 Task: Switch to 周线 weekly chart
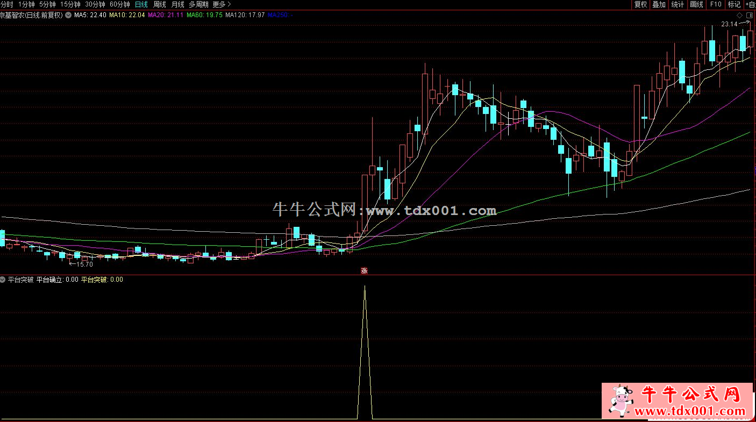pos(160,4)
